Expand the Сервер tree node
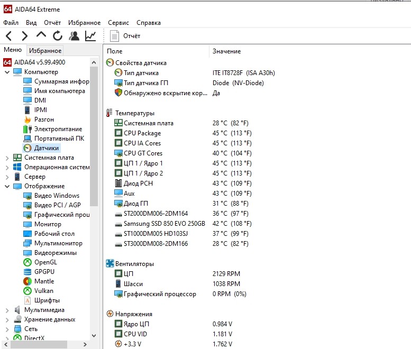 pyautogui.click(x=7, y=177)
